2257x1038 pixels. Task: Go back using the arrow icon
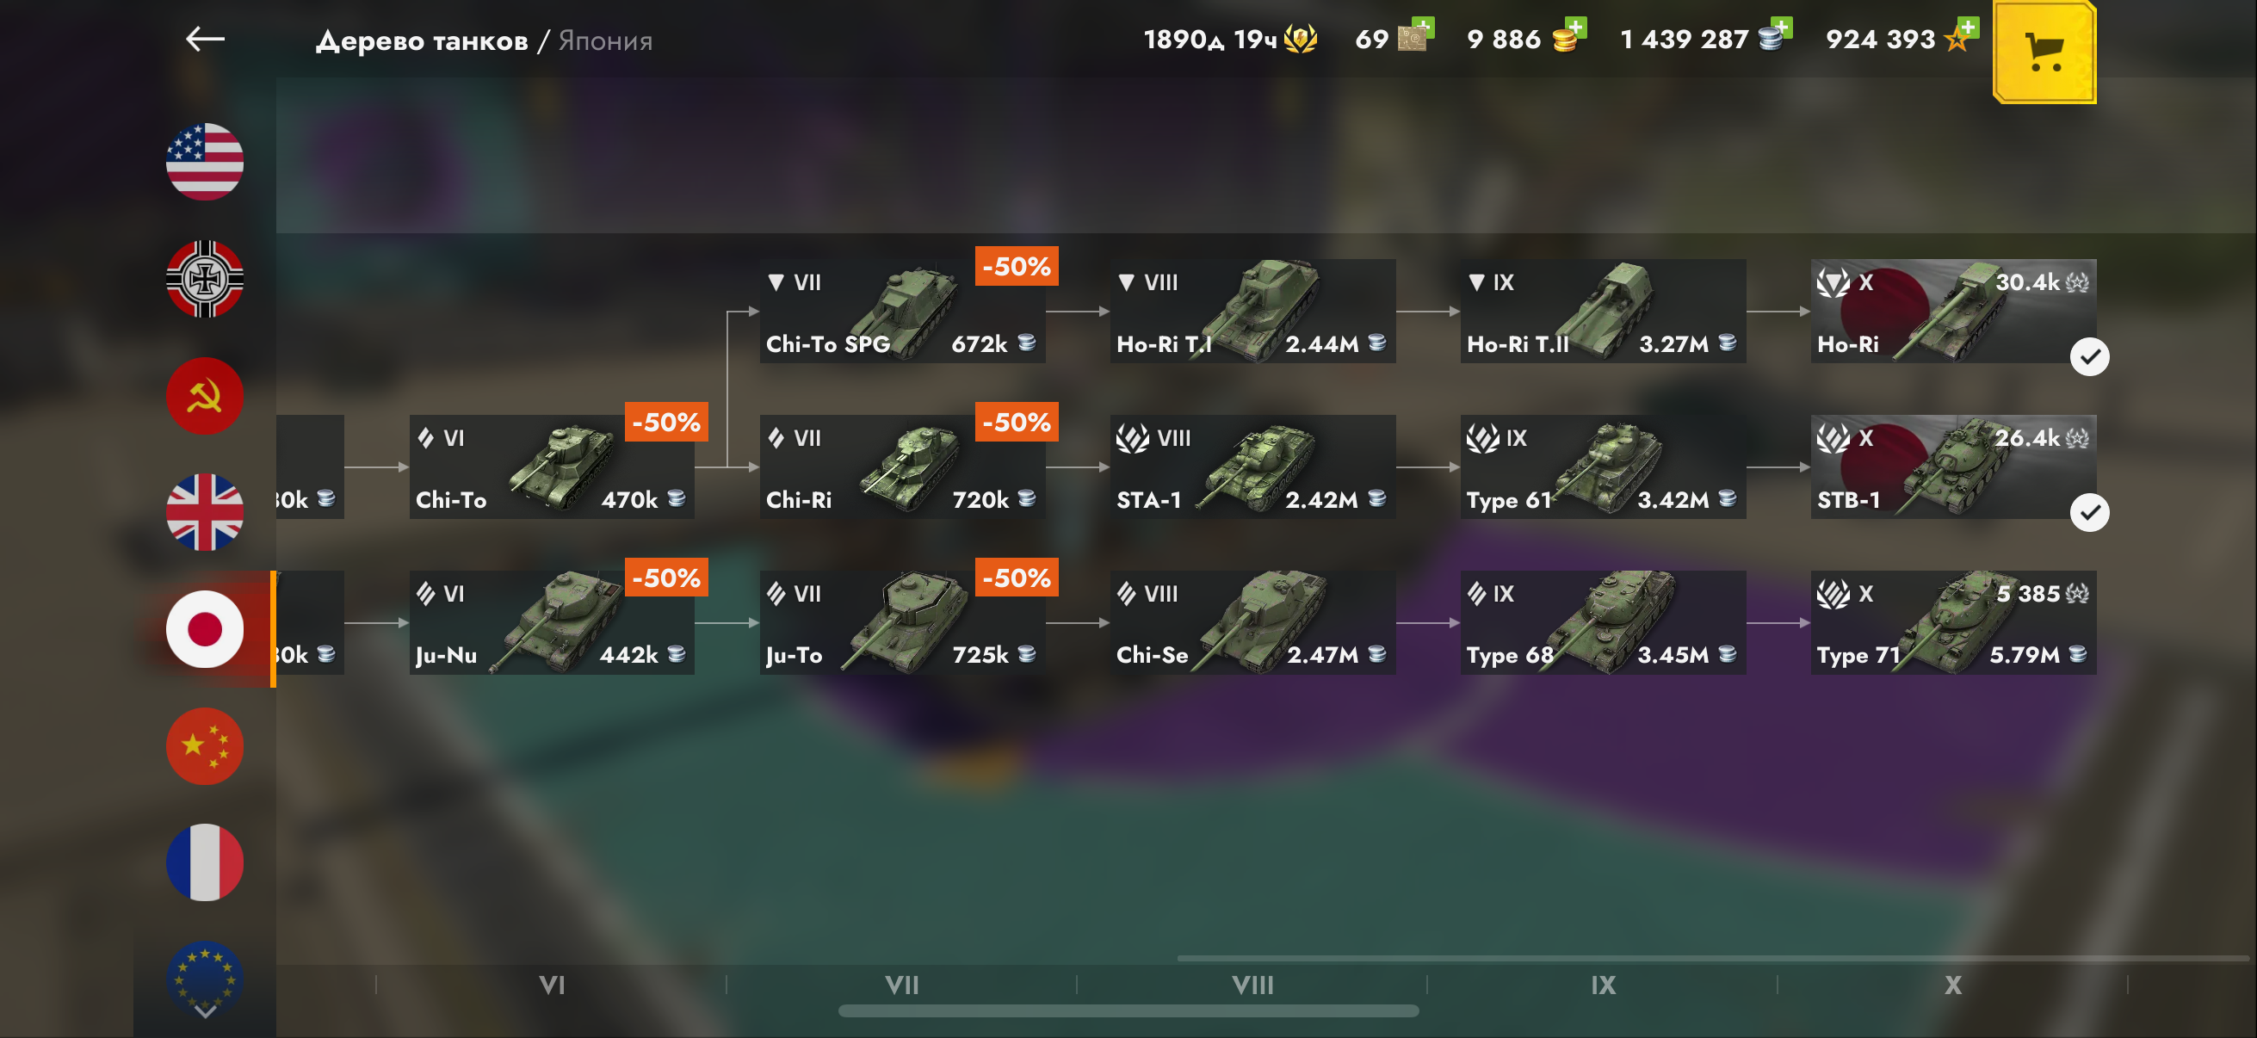205,39
